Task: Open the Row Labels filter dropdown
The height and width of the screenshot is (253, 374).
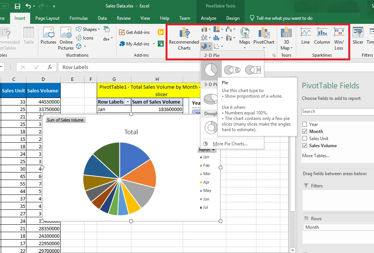Action: [128, 102]
